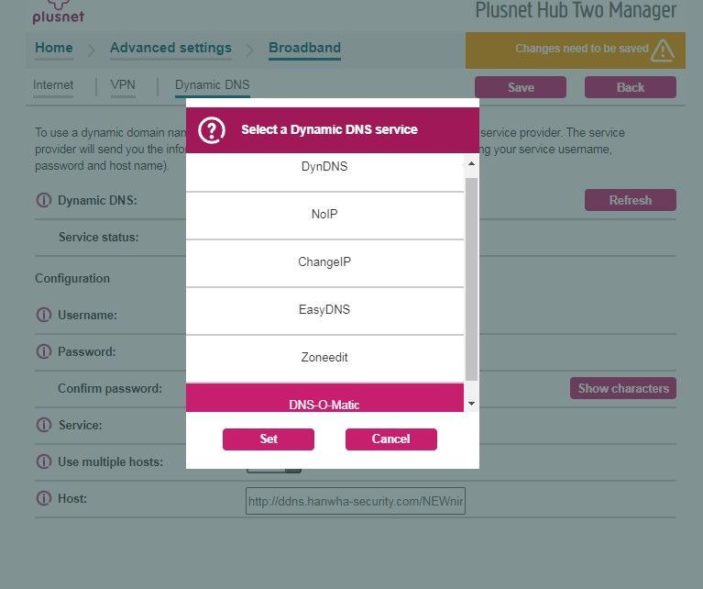The width and height of the screenshot is (703, 589).
Task: Go to Advanced settings in the breadcrumb
Action: pos(170,49)
